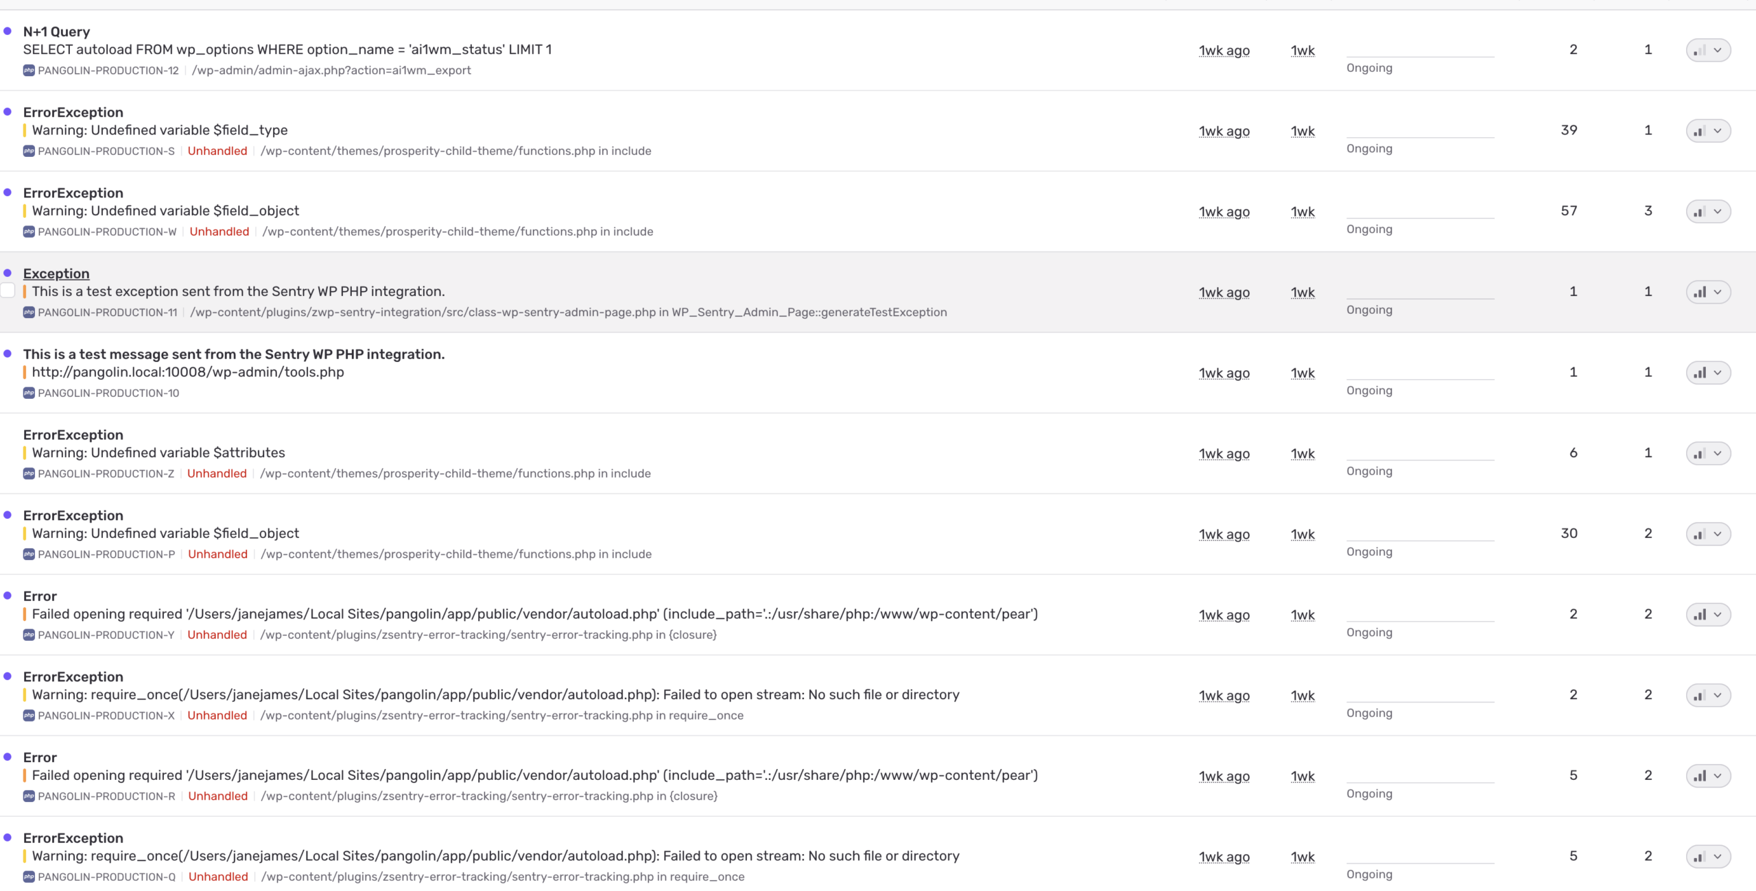Open the N+1 Query issue title
1756x891 pixels.
[56, 32]
